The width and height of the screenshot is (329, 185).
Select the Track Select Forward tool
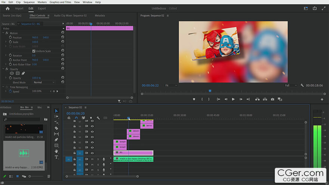[56, 116]
